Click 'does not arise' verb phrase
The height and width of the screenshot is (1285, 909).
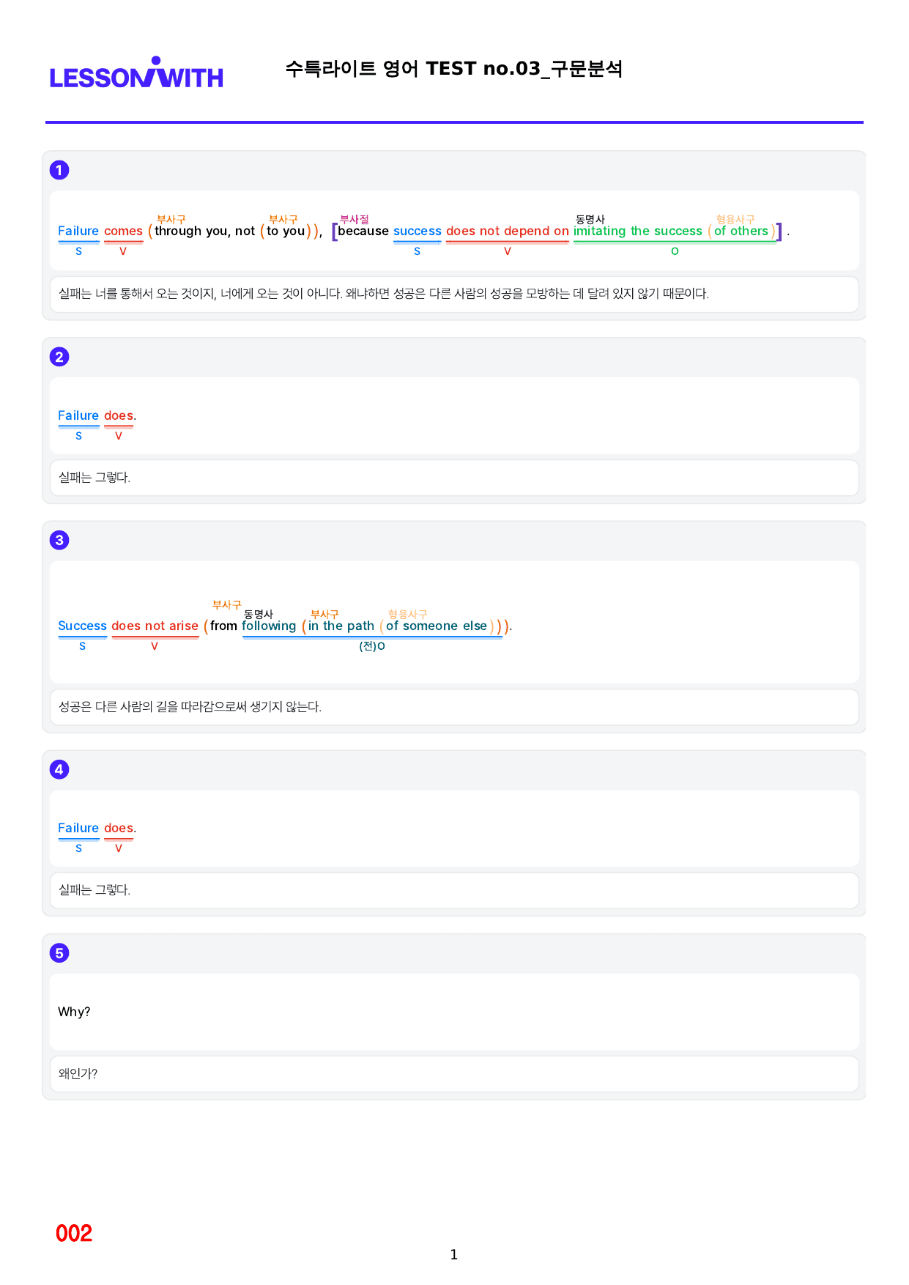(x=155, y=626)
